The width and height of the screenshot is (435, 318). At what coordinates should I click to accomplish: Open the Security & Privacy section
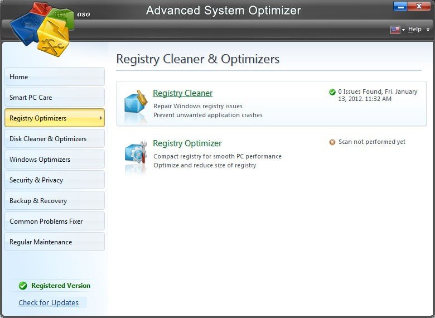[x=55, y=180]
